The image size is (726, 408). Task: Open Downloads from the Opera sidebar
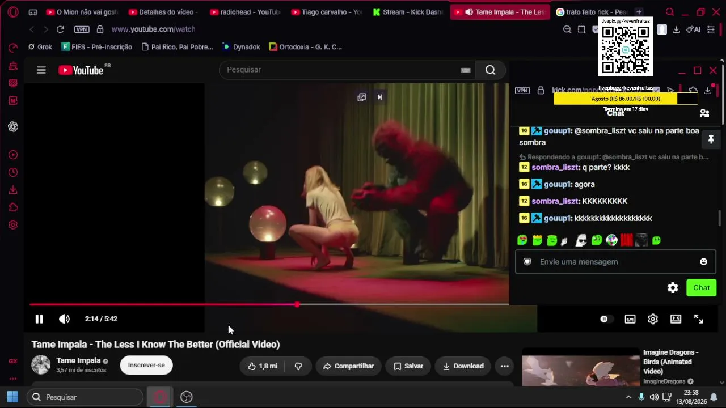(x=13, y=190)
